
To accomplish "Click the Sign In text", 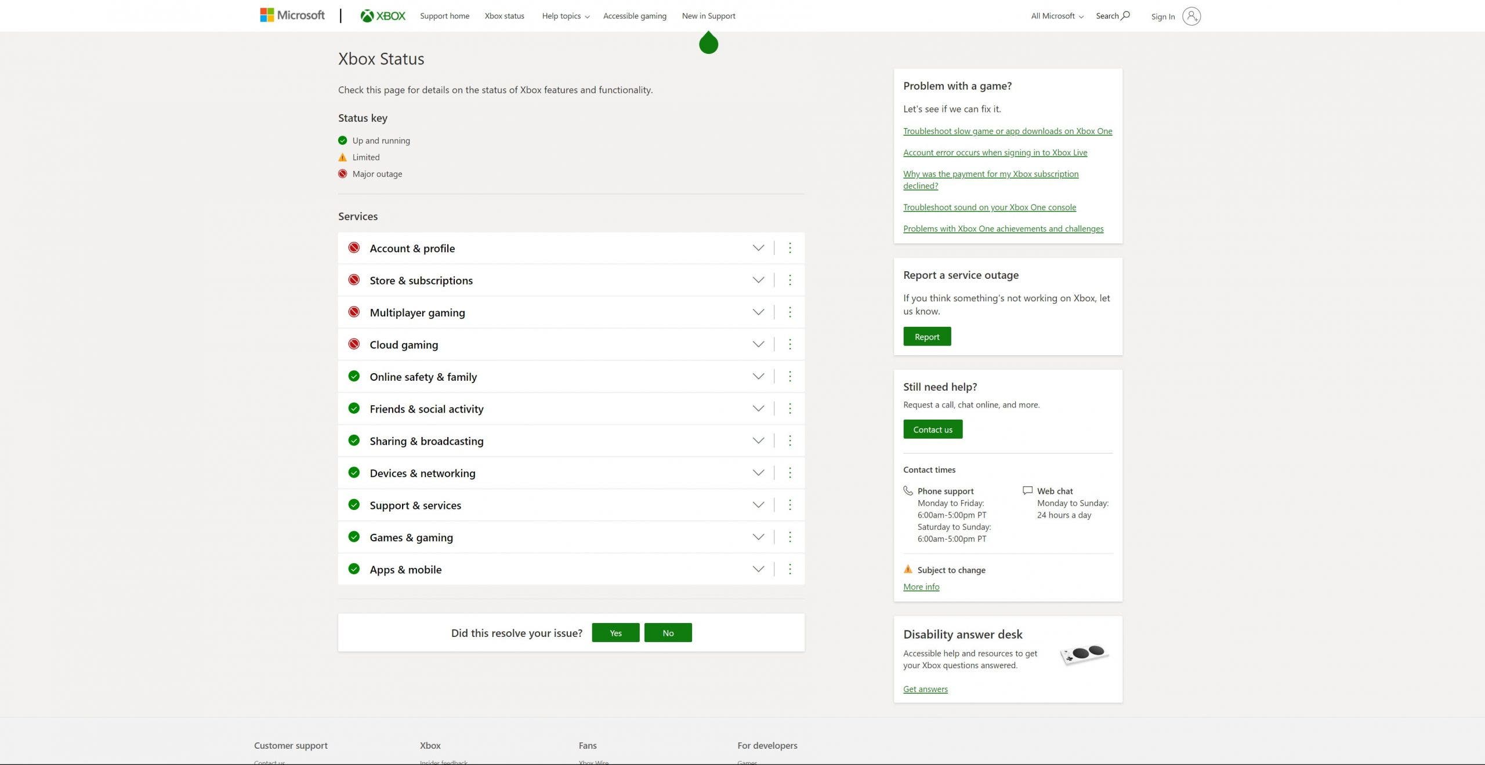I will pos(1162,17).
